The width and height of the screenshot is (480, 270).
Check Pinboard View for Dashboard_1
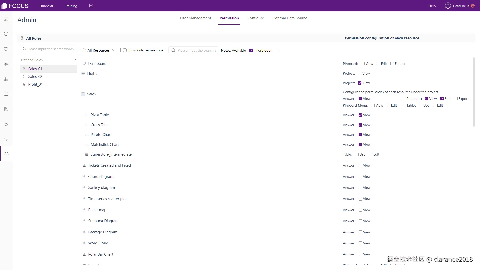tap(363, 64)
